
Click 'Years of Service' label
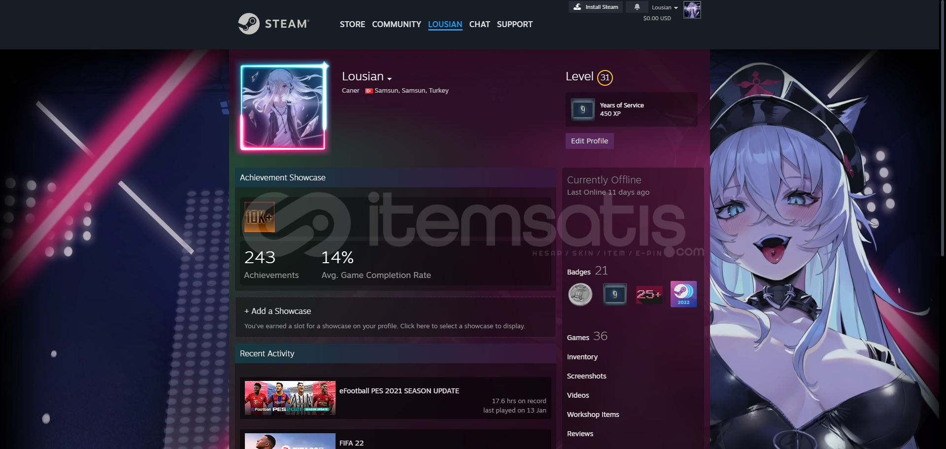tap(622, 105)
